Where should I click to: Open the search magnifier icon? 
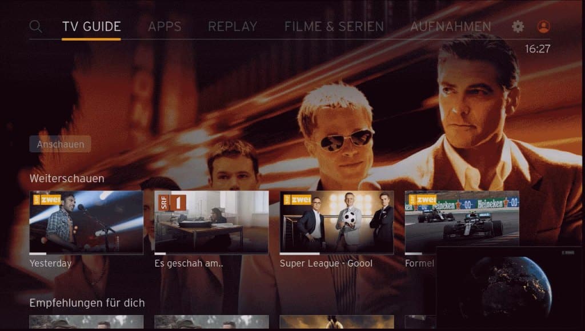click(36, 26)
